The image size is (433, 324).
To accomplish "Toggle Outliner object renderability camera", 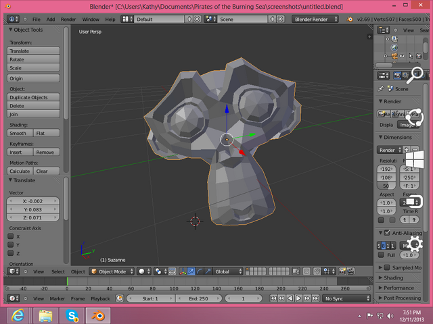I will (x=419, y=56).
